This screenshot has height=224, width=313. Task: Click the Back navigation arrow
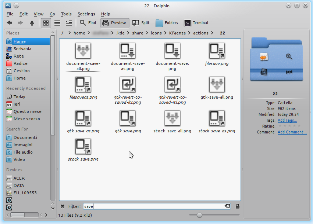[x=10, y=23]
